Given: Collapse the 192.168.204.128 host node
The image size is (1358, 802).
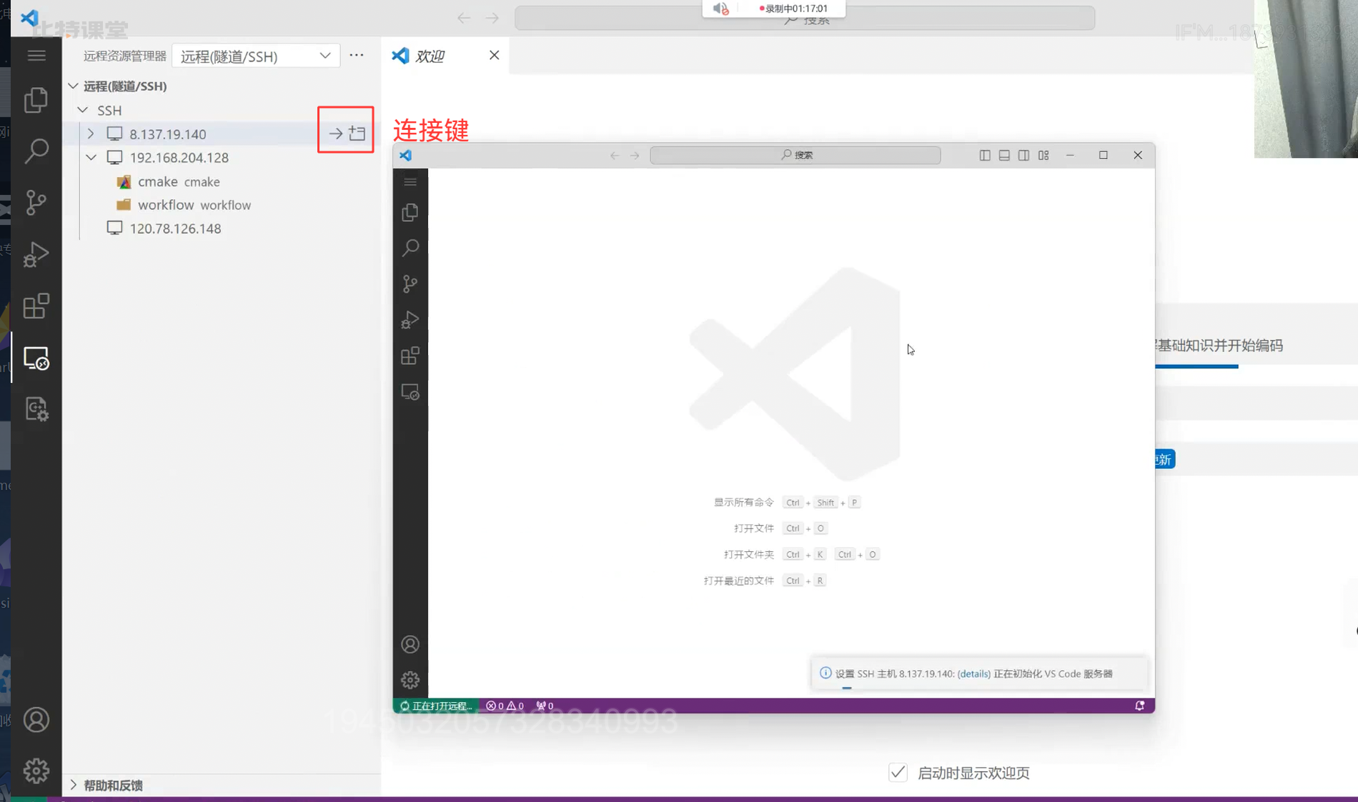Looking at the screenshot, I should click(x=91, y=157).
